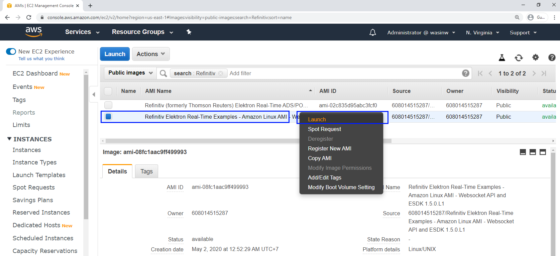Check the select-all header checkbox

(108, 91)
